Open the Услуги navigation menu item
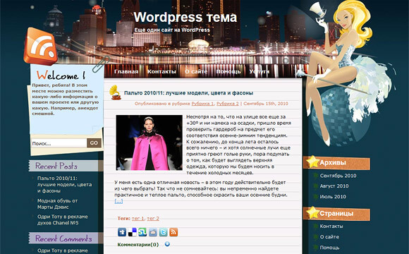Image resolution: width=409 pixels, height=254 pixels. [x=260, y=71]
